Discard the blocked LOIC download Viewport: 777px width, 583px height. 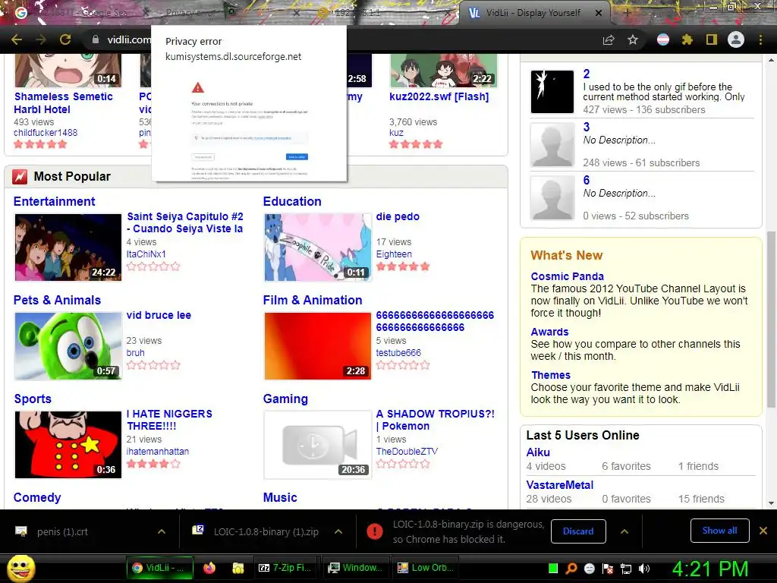coord(578,531)
